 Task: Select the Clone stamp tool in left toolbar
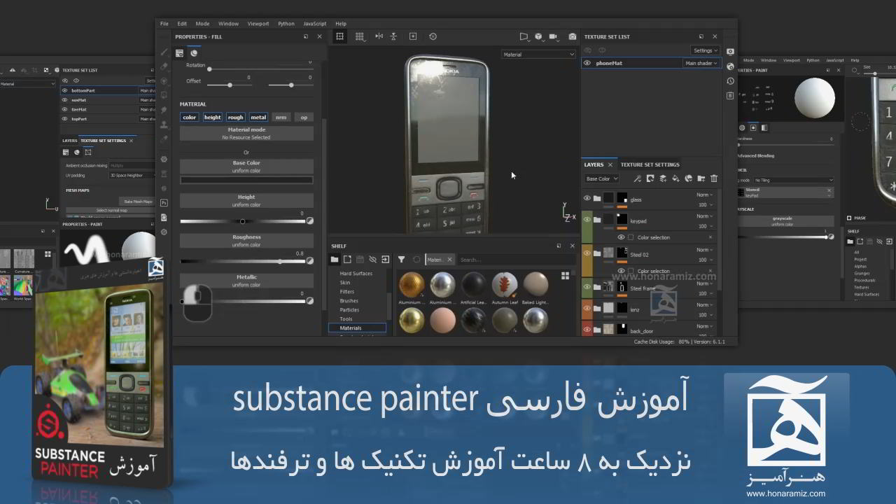pos(164,125)
